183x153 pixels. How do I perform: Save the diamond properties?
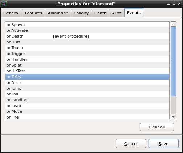pos(163,144)
